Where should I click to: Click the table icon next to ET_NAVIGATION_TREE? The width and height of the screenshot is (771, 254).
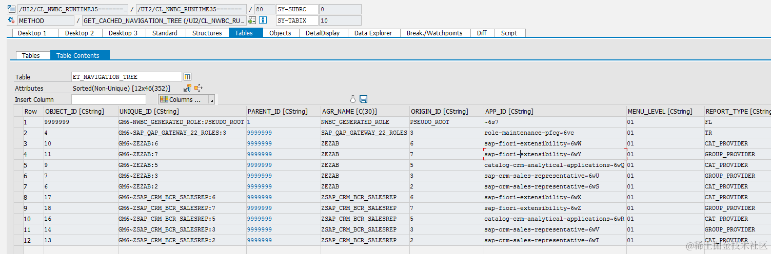click(187, 77)
